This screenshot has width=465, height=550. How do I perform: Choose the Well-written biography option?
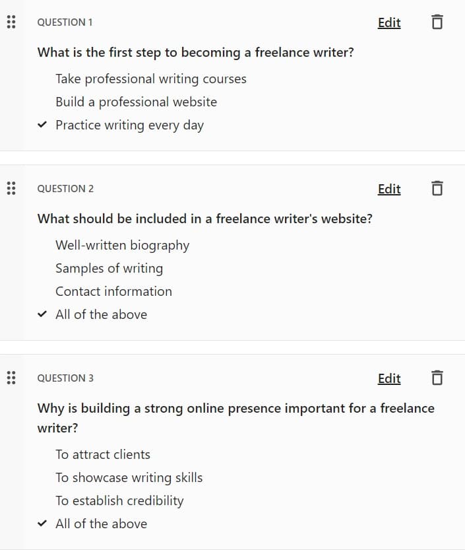(x=122, y=245)
